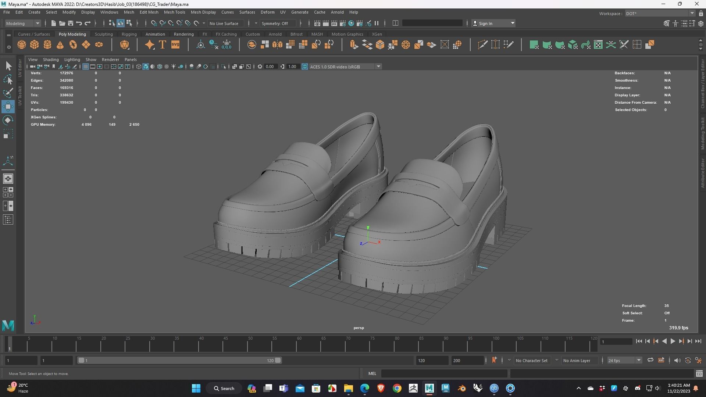Toggle use all lights in viewport
Viewport: 706px width, 397px height.
pos(174,67)
